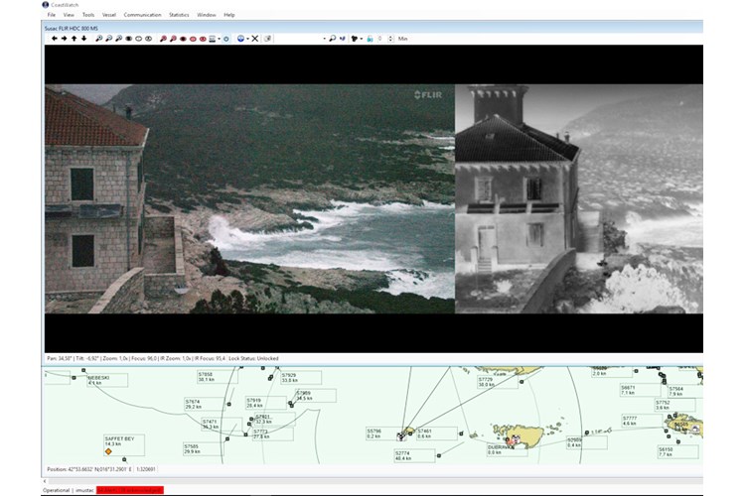
Task: Click the imustac user label in status bar
Action: pyautogui.click(x=84, y=490)
